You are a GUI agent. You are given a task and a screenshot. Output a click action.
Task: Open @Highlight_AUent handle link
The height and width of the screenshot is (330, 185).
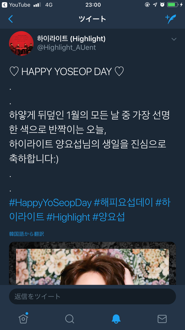click(66, 48)
